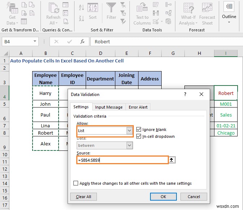The width and height of the screenshot is (243, 210).
Task: Click the cell containing Alex
Action: (46, 144)
